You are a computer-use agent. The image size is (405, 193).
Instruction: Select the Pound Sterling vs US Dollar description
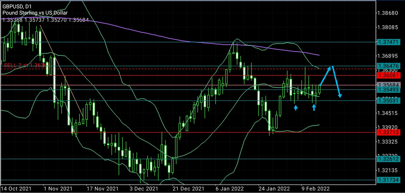coord(35,13)
